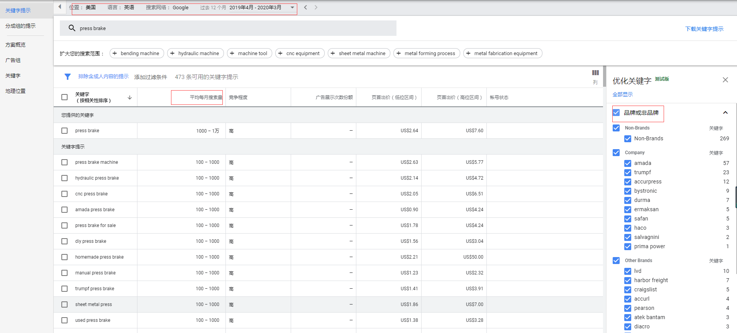Select the 'cnc press brake' row checkbox

pyautogui.click(x=64, y=194)
